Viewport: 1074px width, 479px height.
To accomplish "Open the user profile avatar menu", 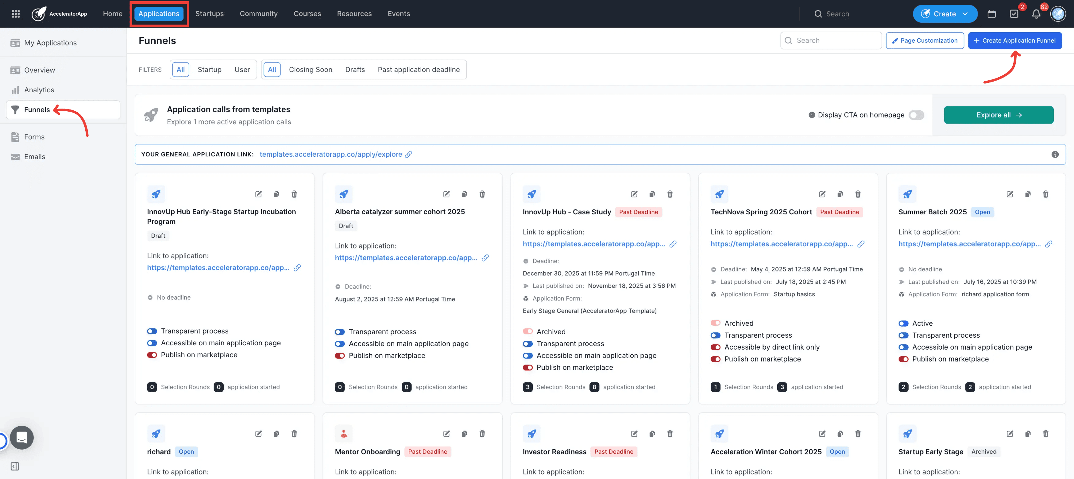I will pos(1058,14).
